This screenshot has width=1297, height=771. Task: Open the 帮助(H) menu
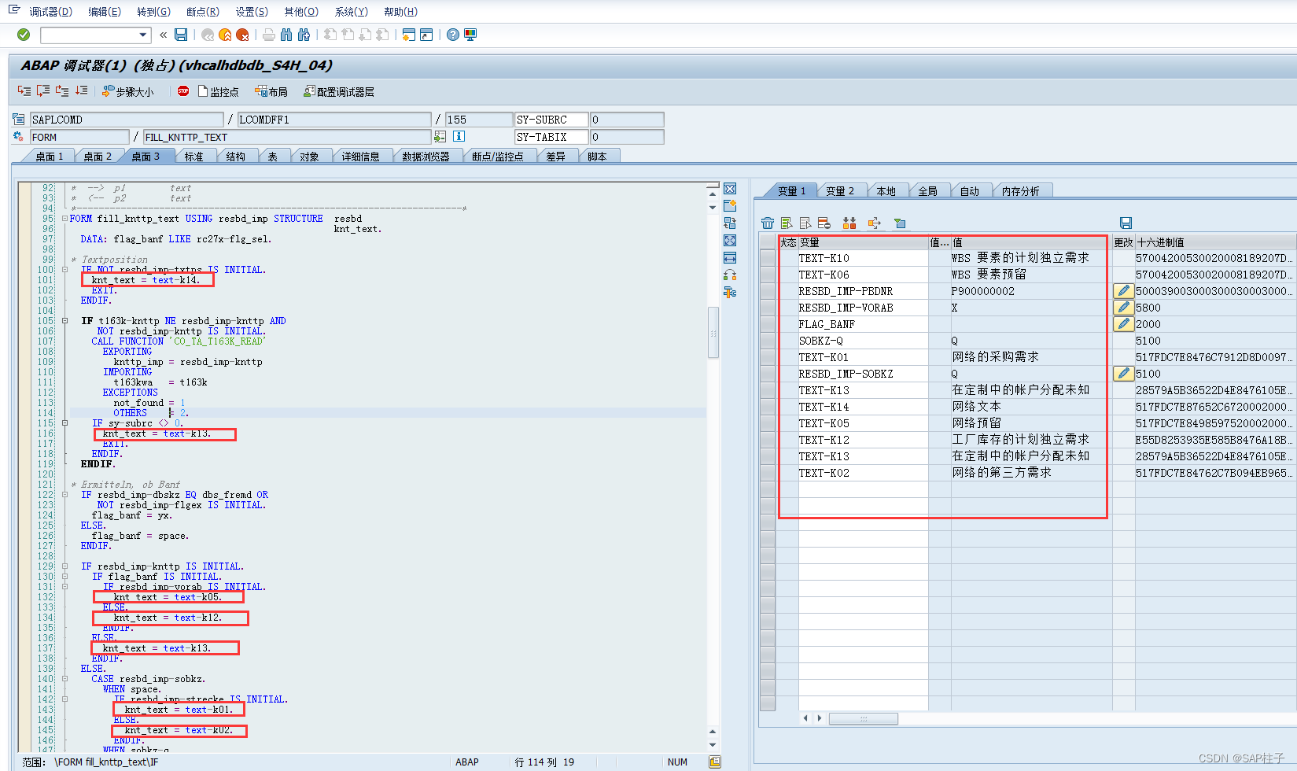[x=401, y=12]
